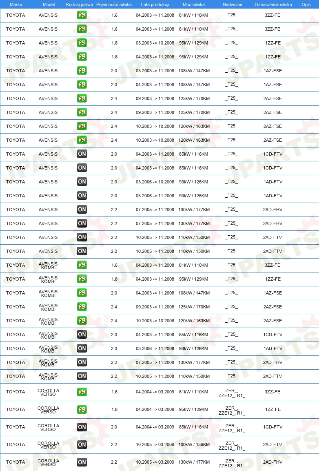The height and width of the screenshot is (471, 319).
Task: Click diesel icon on Avensis 03.2006 -> 10.2008 row
Action: [82, 182]
